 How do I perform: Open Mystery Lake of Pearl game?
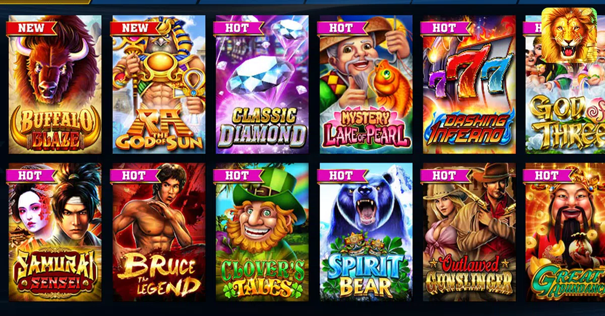366,85
